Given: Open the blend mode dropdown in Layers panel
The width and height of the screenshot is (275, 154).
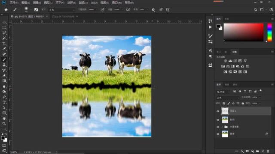Looking at the screenshot, I should (227, 98).
